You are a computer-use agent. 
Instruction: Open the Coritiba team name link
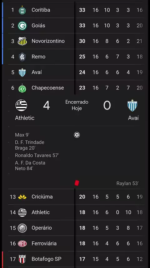pyautogui.click(x=41, y=10)
